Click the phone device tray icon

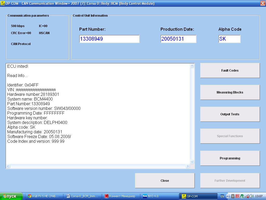coord(233,196)
